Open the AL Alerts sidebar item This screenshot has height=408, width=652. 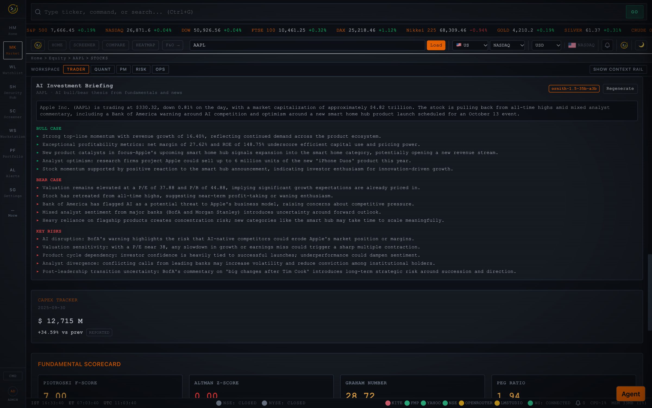pyautogui.click(x=13, y=173)
